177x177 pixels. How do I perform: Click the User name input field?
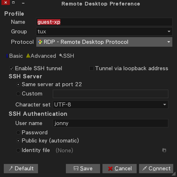[x=110, y=123]
